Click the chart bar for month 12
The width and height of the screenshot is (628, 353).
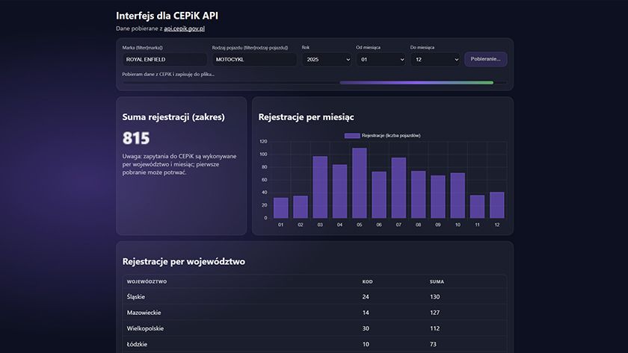click(x=496, y=205)
